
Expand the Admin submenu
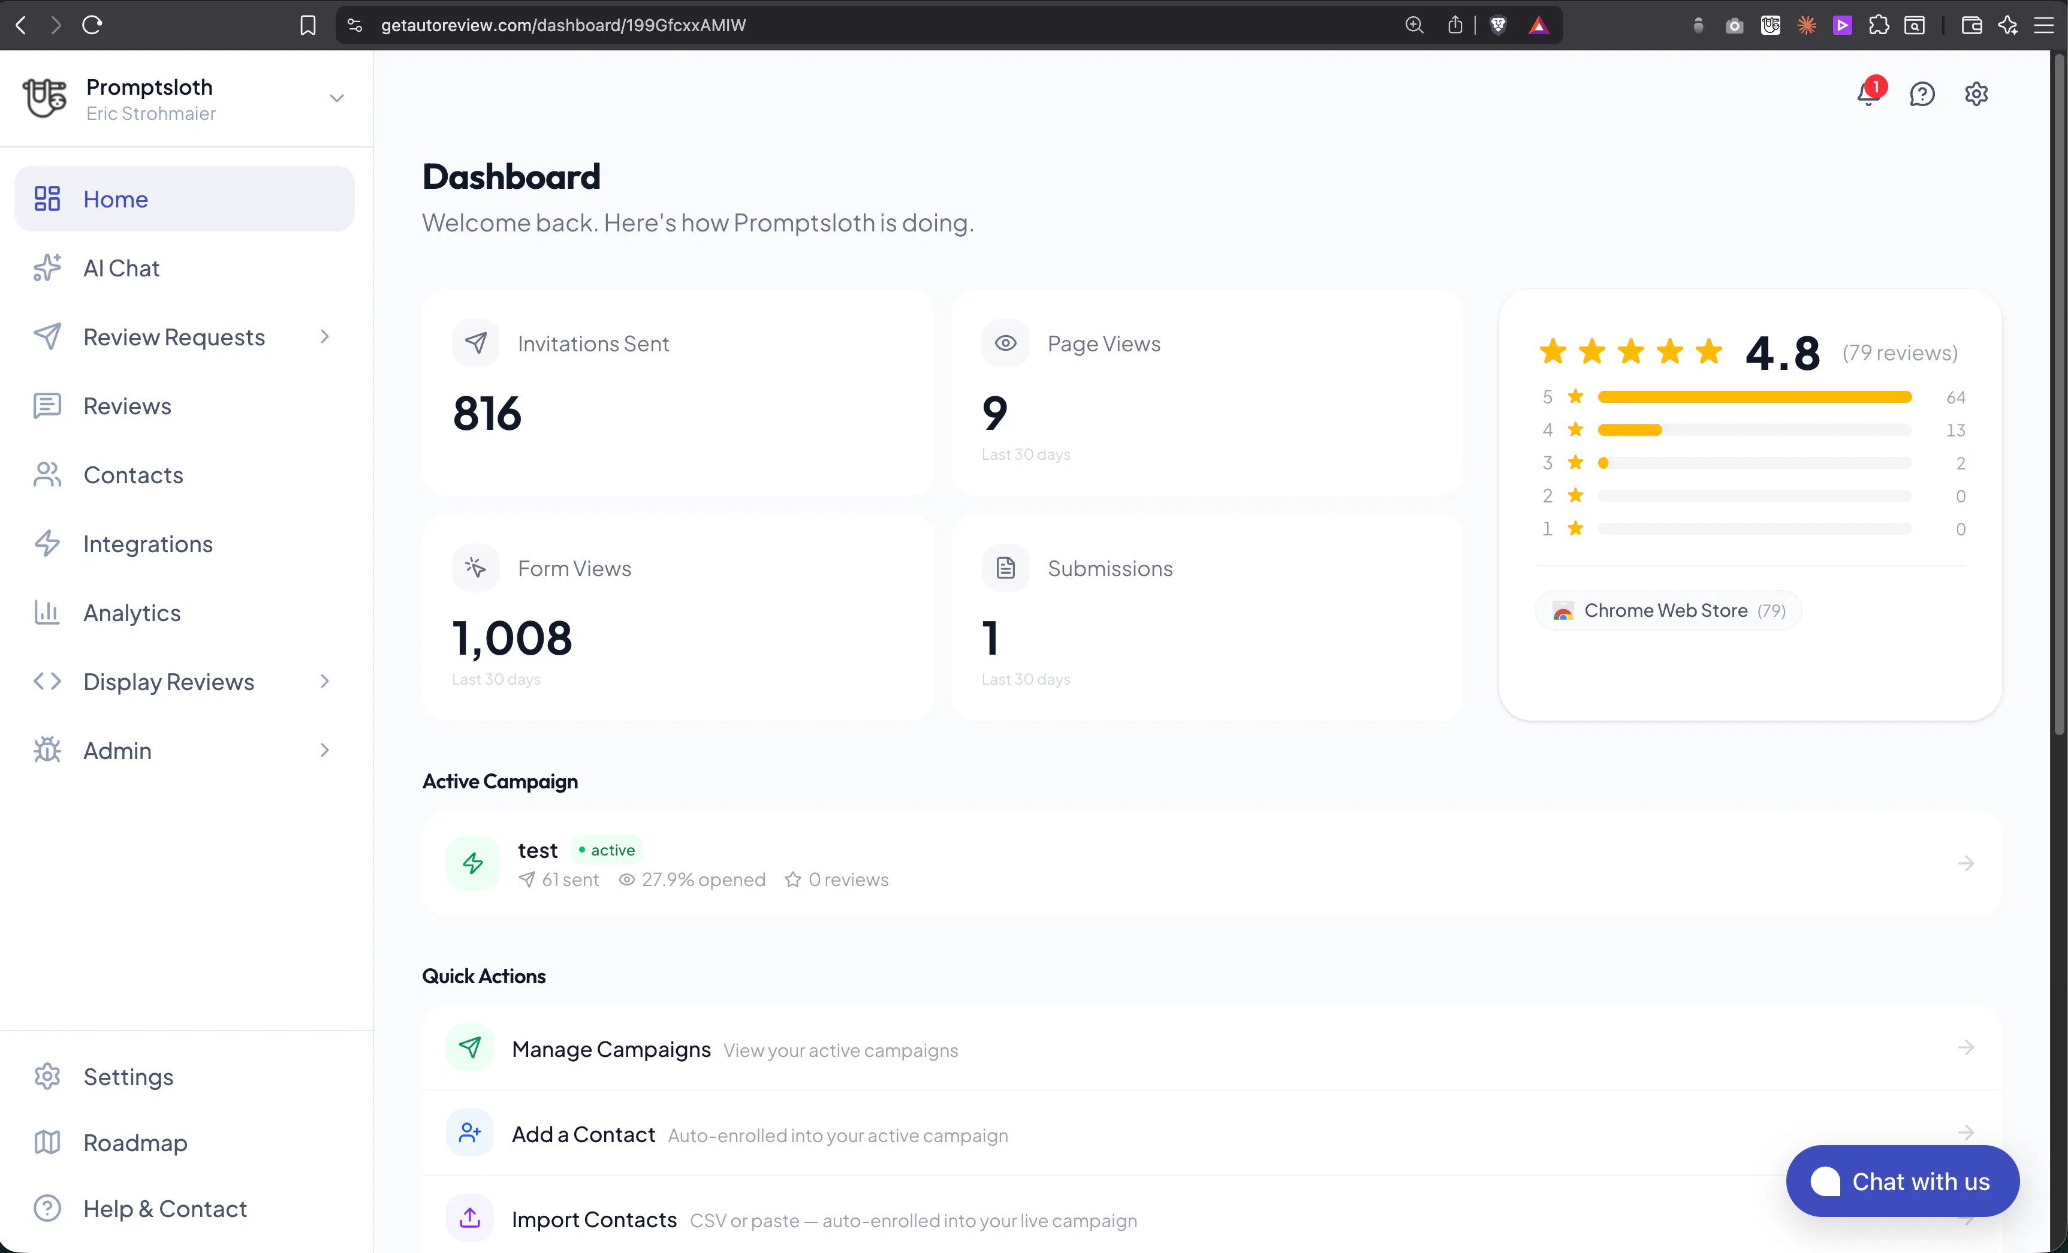pos(325,750)
